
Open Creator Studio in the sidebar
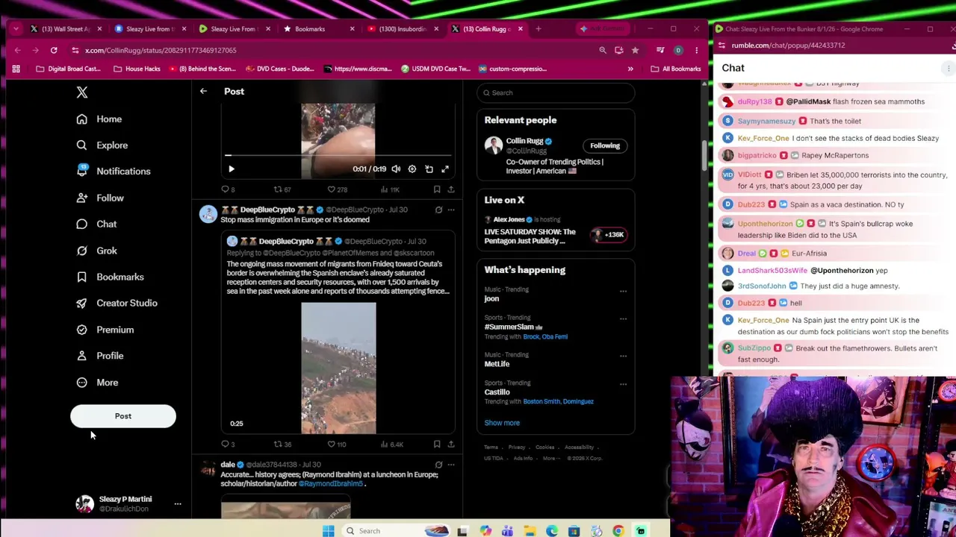(x=117, y=303)
